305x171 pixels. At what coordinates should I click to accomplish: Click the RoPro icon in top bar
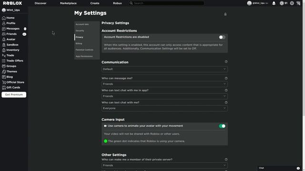point(298,3)
